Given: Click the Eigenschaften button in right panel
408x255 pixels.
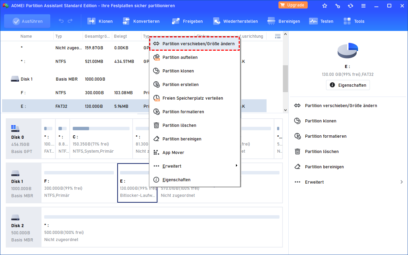Looking at the screenshot, I should (x=348, y=85).
